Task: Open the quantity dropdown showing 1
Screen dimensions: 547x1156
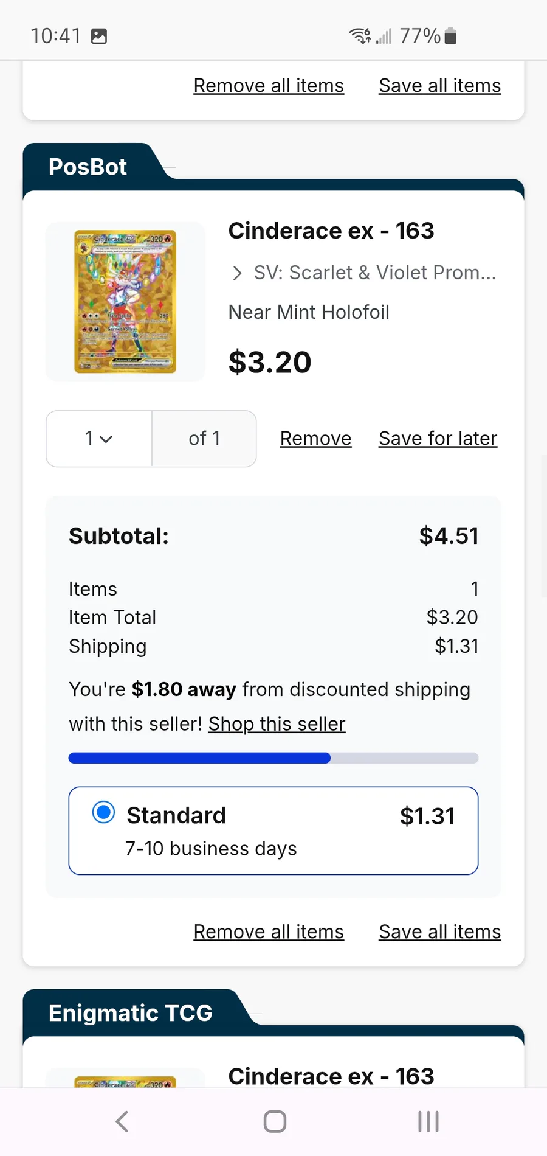Action: click(99, 439)
